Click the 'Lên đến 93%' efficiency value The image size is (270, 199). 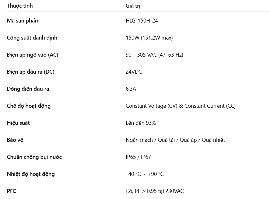141,123
